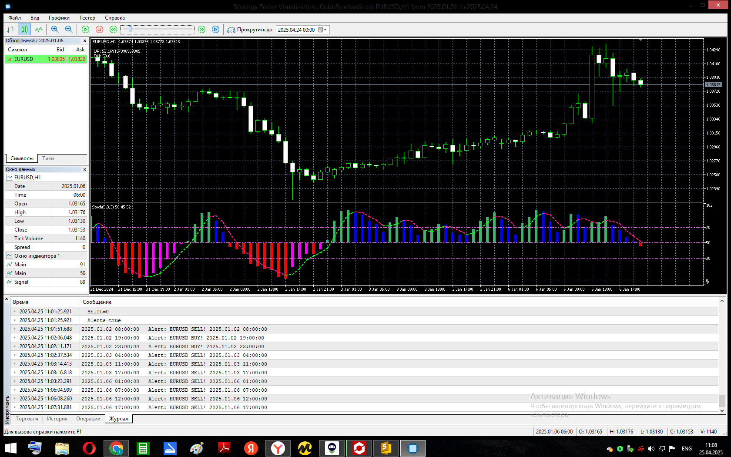The width and height of the screenshot is (731, 457).
Task: Close the Обзор рынка panel
Action: 85,41
